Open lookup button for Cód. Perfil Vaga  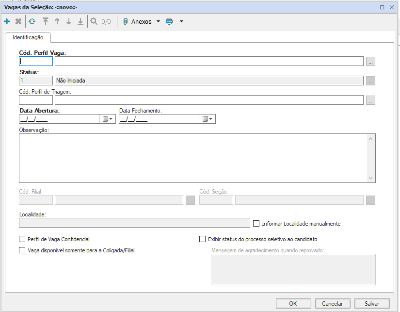point(370,61)
